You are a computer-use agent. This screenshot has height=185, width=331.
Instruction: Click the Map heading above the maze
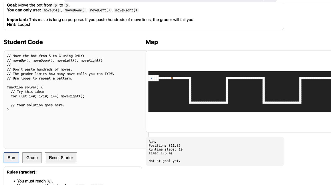tap(151, 42)
